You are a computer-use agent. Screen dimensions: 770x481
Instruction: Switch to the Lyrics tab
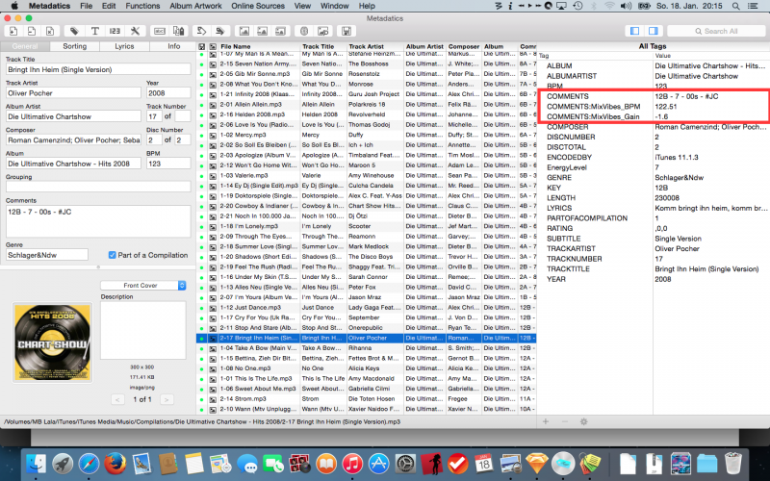[124, 46]
